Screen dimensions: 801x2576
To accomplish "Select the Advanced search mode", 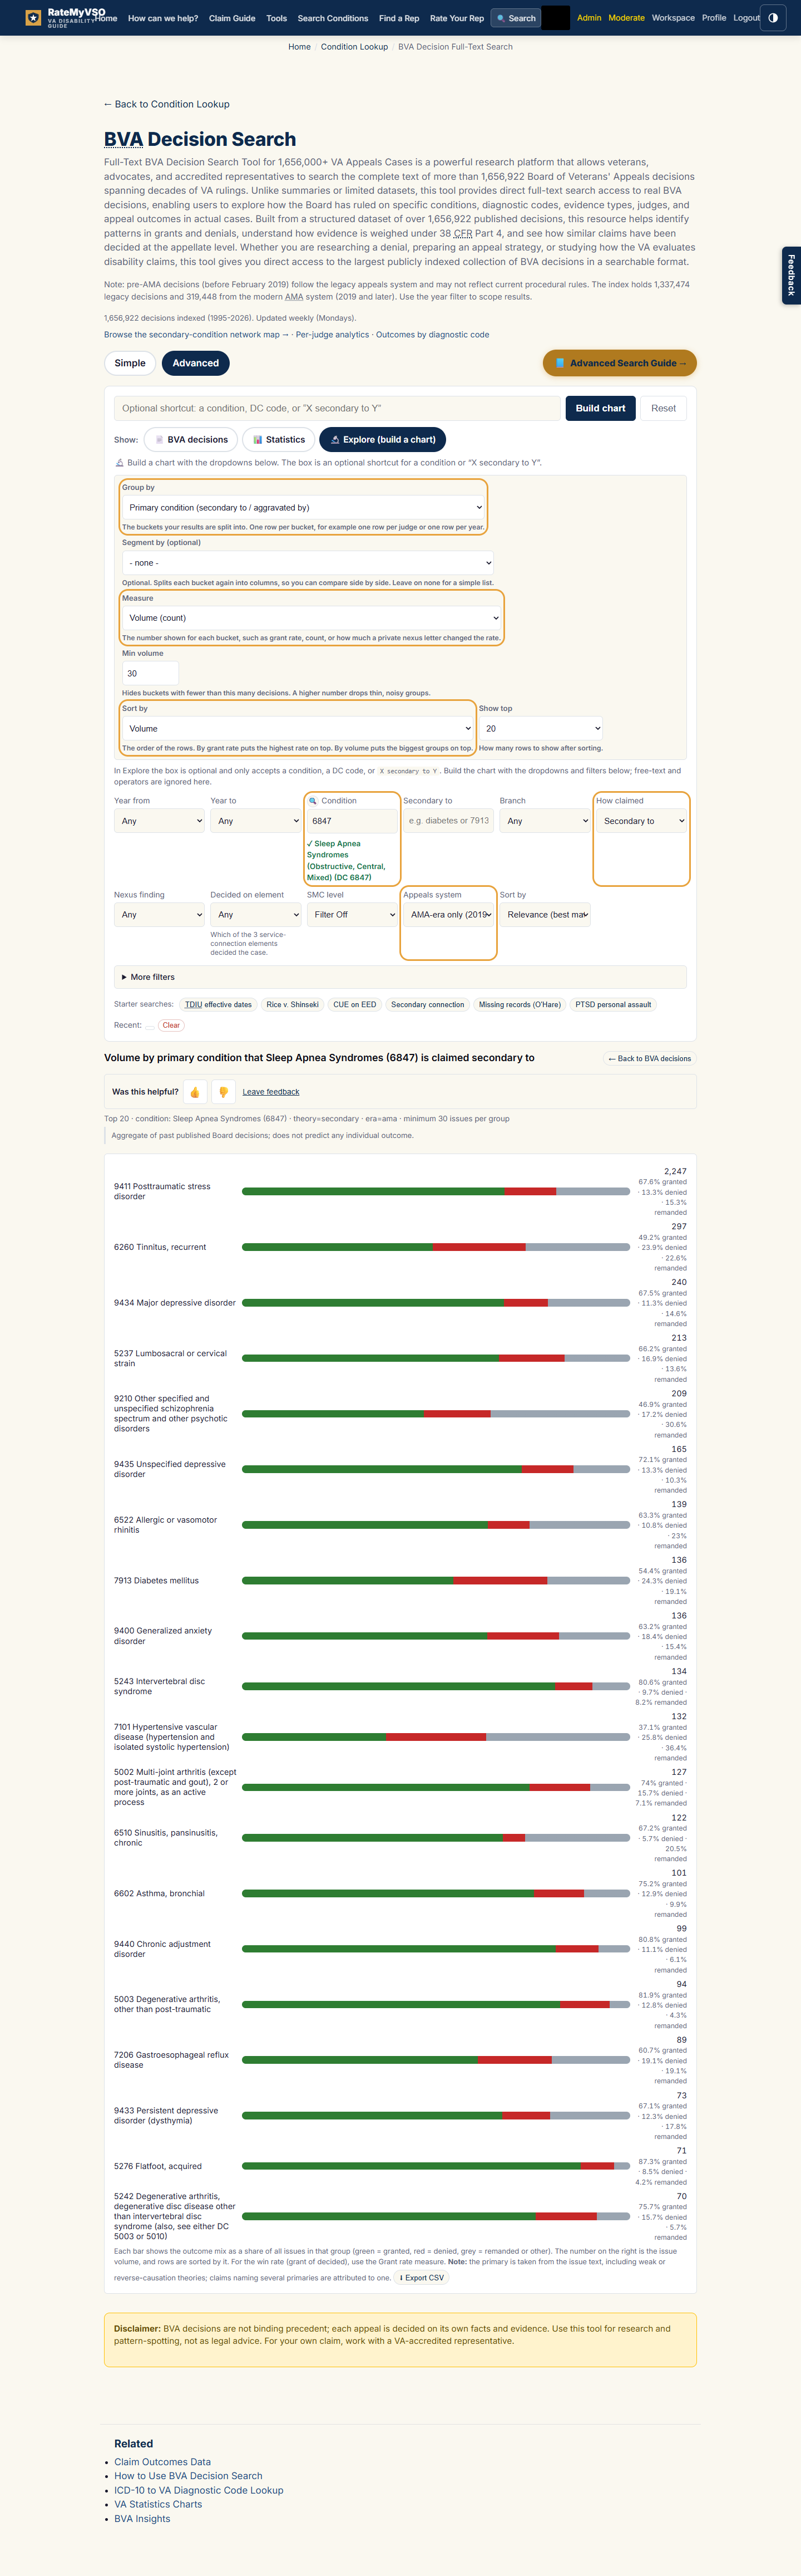I will click(x=196, y=363).
